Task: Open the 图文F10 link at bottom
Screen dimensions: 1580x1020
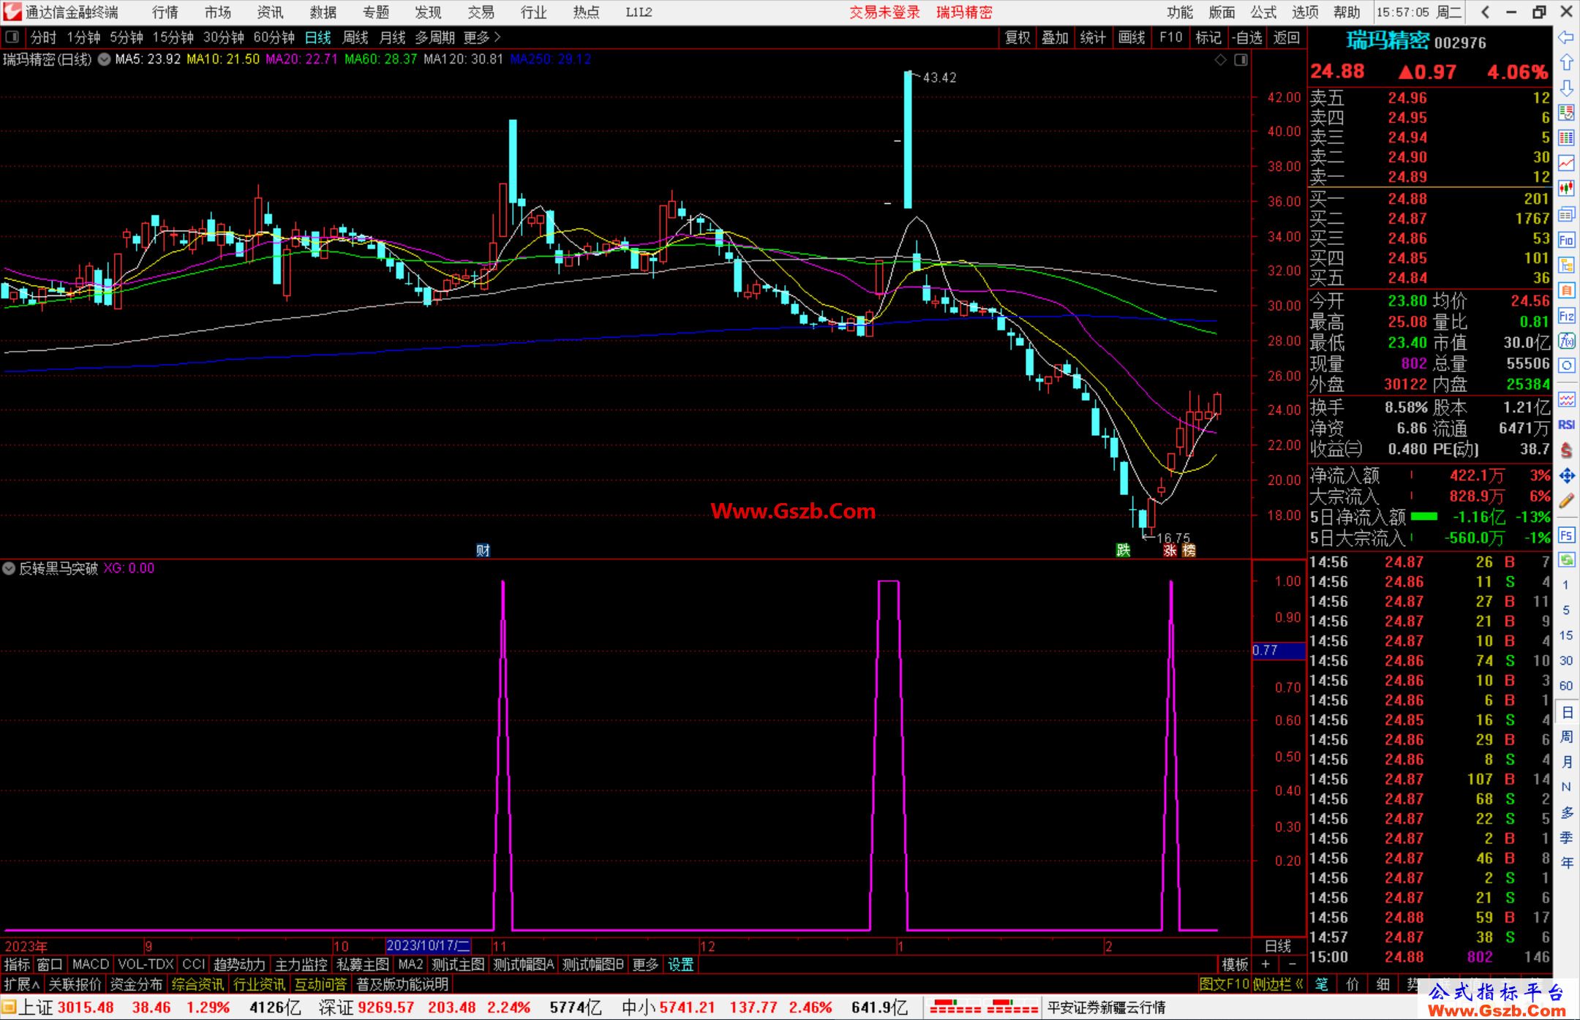Action: 1224,984
